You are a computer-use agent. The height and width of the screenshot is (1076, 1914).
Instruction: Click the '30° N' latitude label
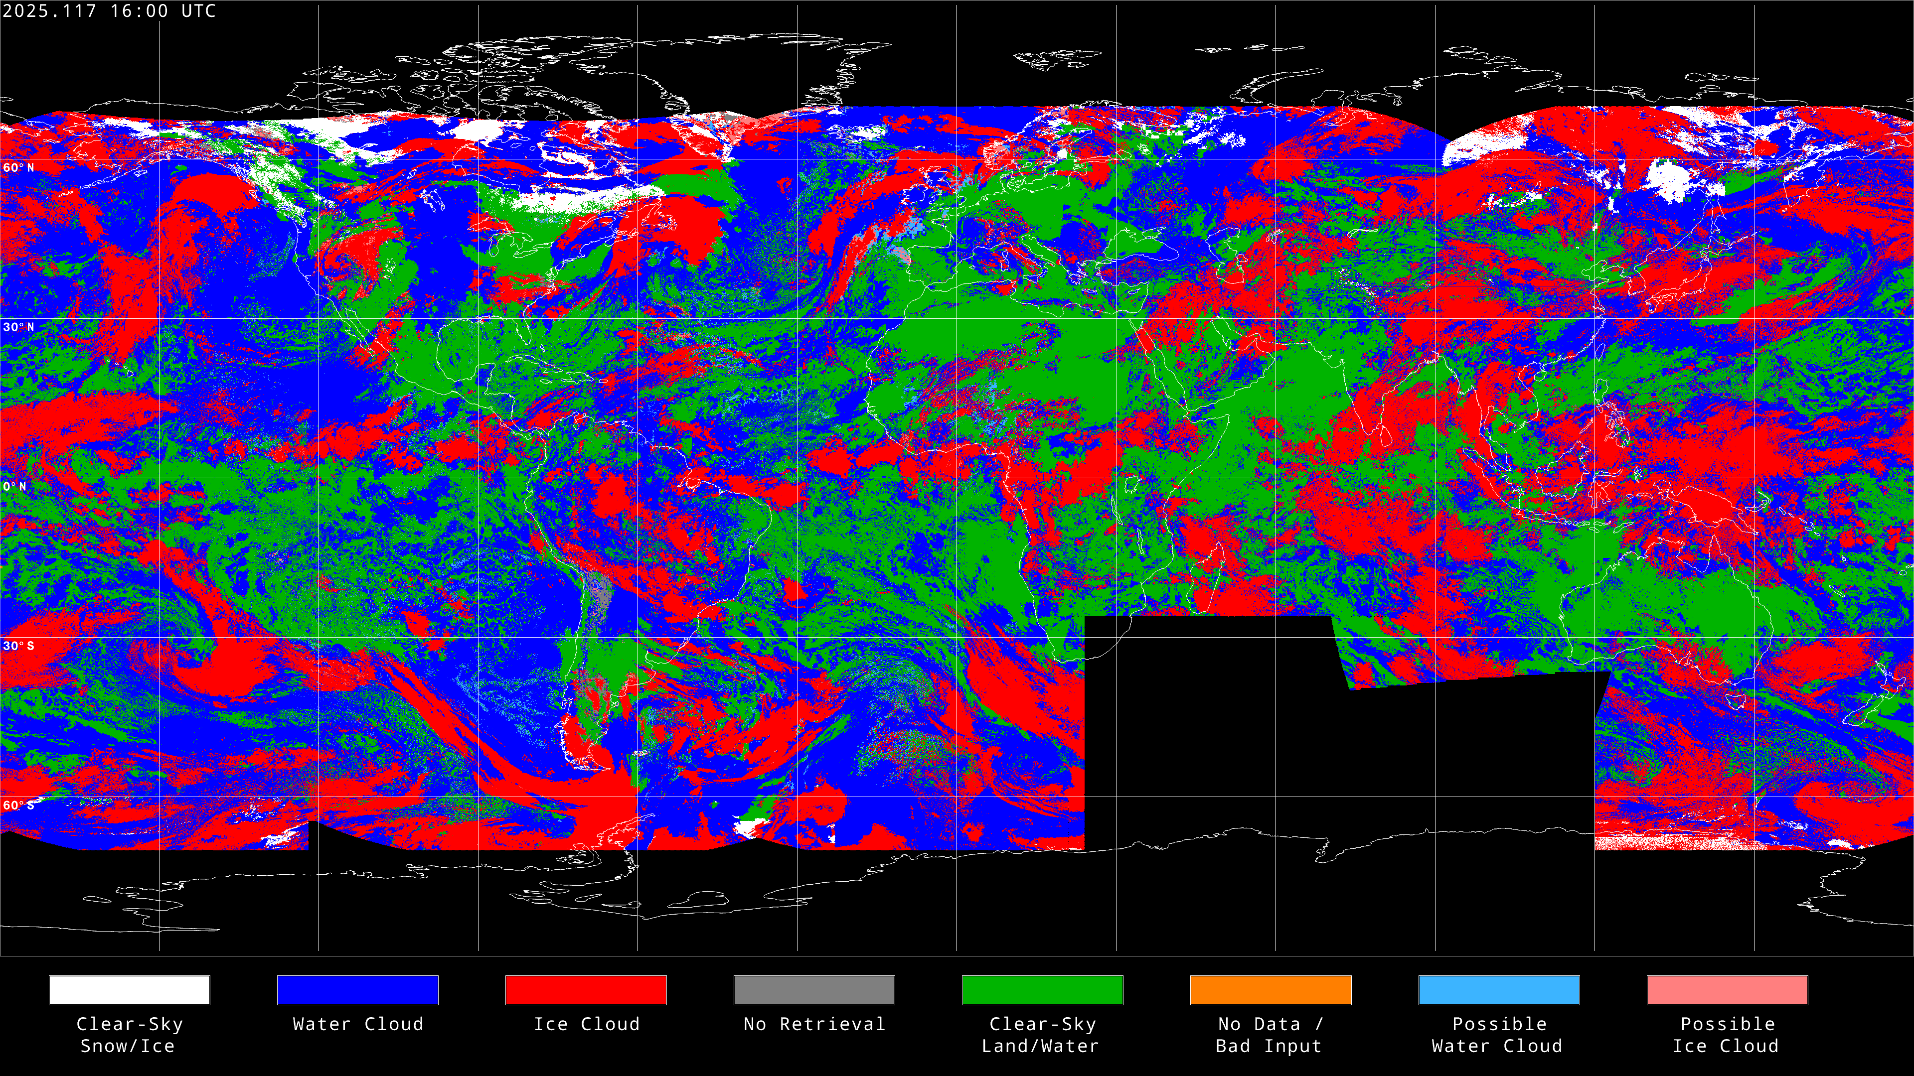[x=18, y=327]
